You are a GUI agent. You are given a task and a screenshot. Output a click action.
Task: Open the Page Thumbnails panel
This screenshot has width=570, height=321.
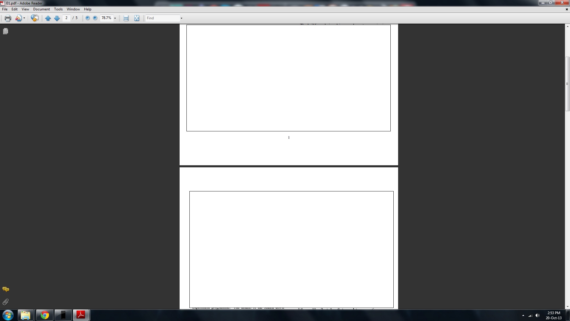(5, 31)
